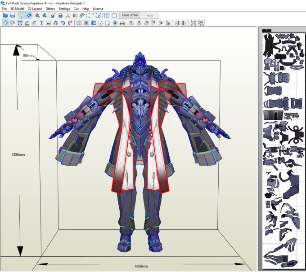306x272 pixels.
Task: Open the License menu
Action: (98, 9)
